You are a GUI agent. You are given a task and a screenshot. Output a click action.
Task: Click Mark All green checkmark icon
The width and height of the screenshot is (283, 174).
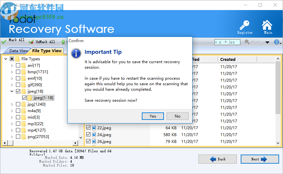point(4,42)
